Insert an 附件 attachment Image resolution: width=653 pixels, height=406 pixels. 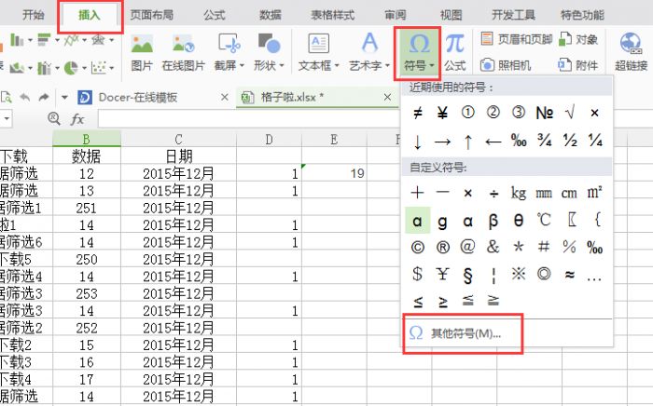[578, 65]
